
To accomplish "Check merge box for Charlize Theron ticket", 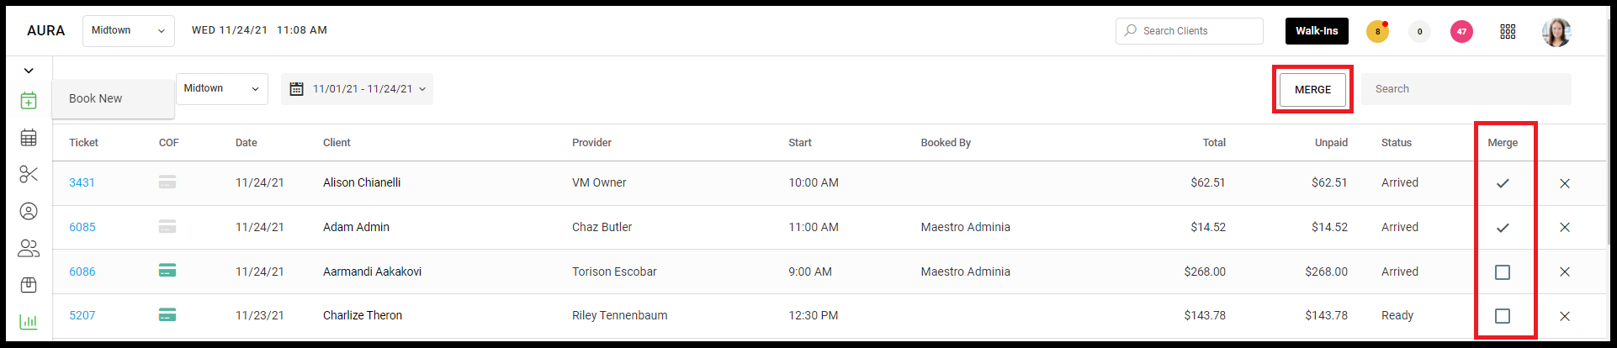I will [1503, 316].
